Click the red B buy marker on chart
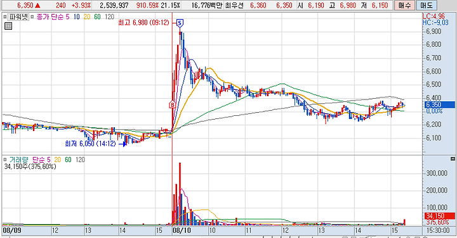457x238 pixels. [172, 104]
